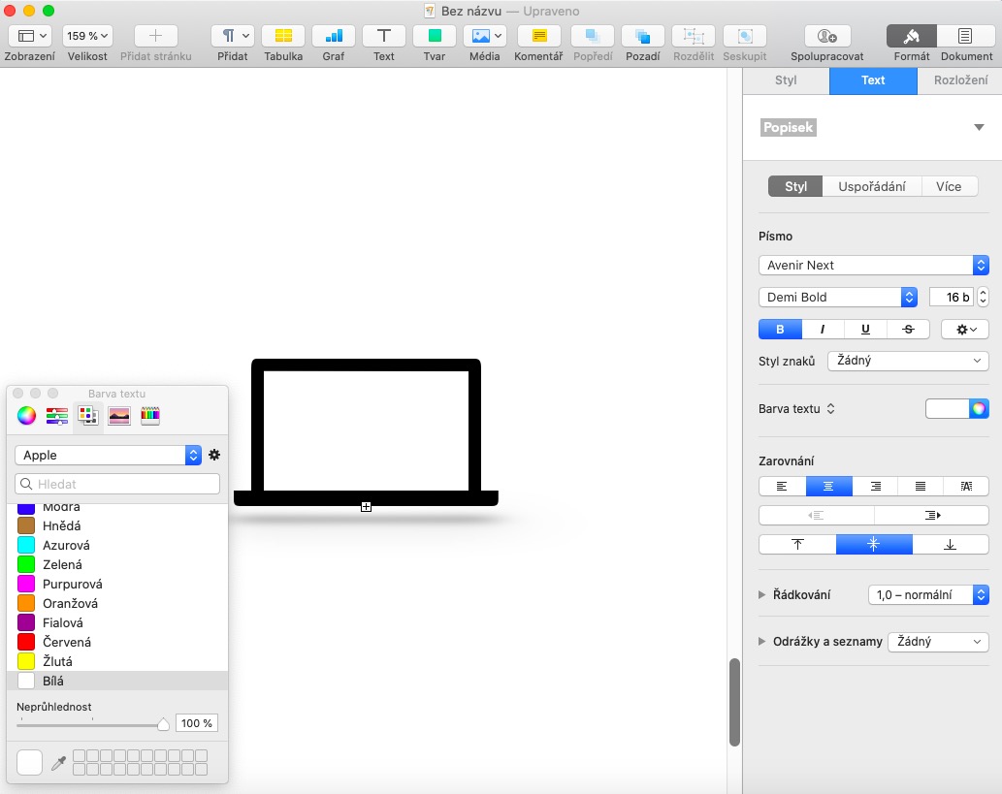Justify the text
This screenshot has height=794, width=1002.
coord(921,486)
